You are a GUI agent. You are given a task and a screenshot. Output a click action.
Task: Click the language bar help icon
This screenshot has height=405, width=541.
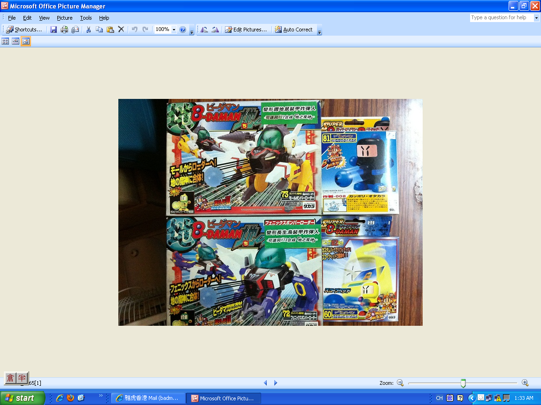(460, 398)
